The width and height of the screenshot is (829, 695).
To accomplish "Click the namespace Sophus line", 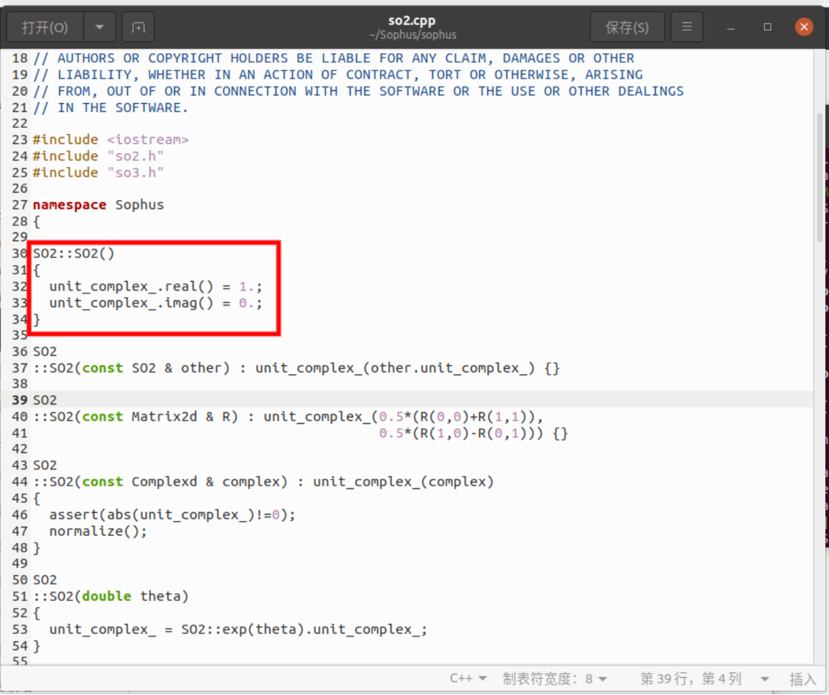I will [x=98, y=205].
